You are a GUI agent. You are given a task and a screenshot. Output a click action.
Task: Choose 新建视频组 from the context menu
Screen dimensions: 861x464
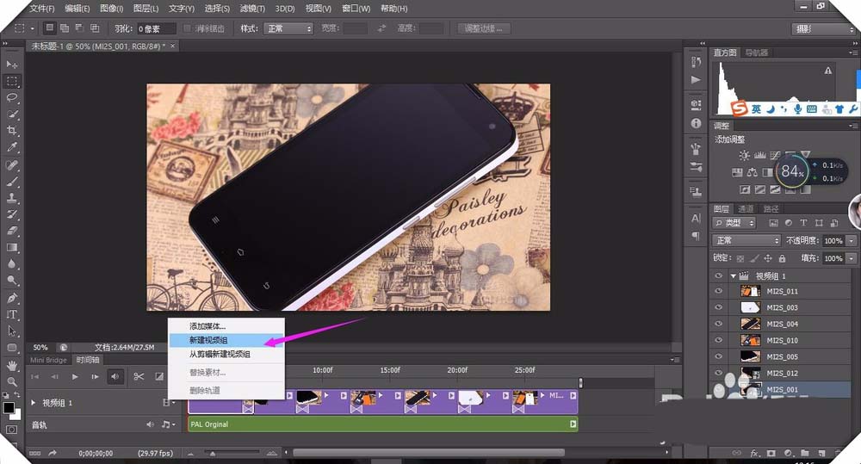pyautogui.click(x=208, y=340)
